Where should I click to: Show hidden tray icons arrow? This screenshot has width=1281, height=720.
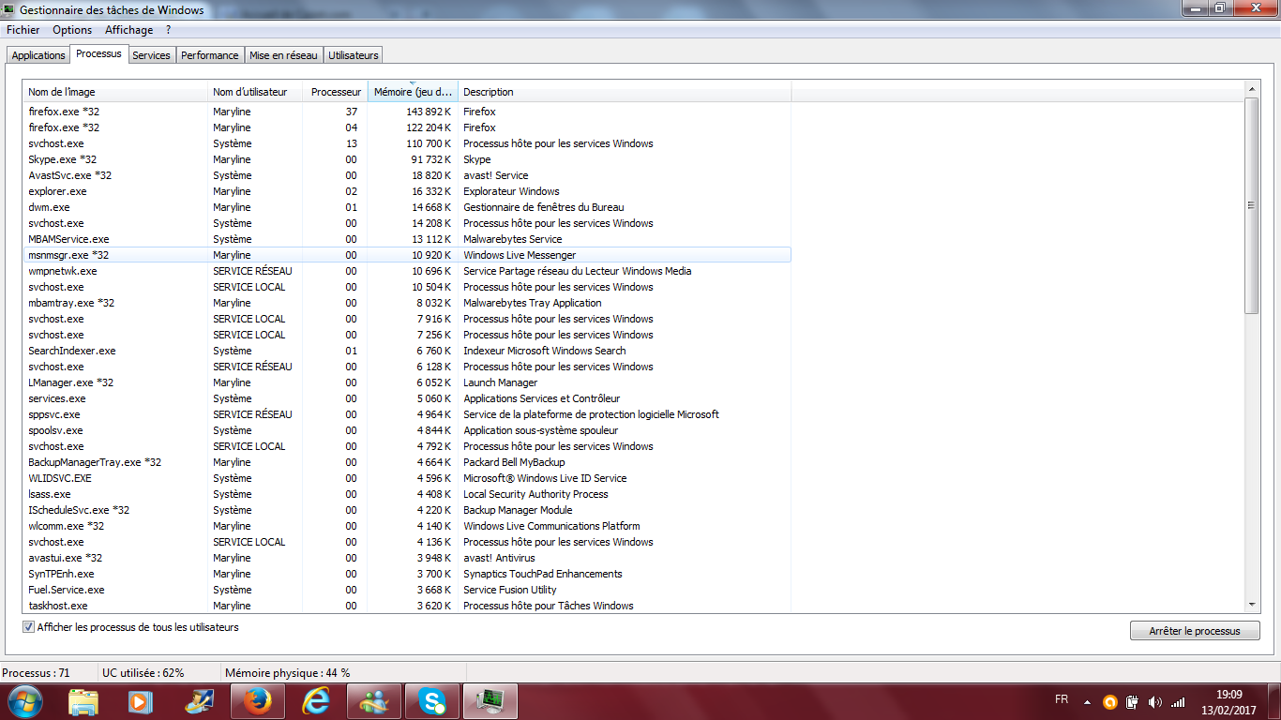(x=1087, y=701)
